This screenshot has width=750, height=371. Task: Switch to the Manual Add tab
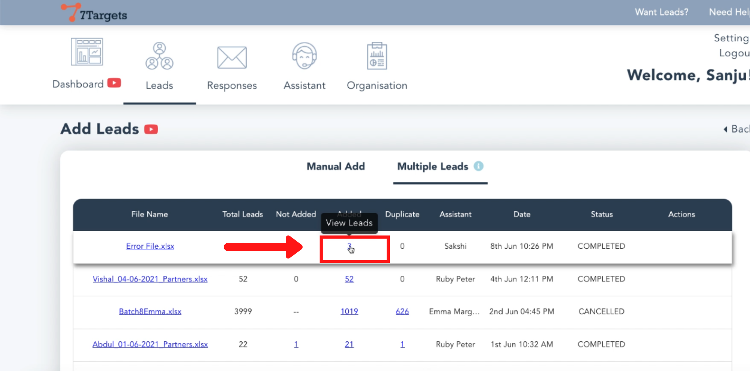(336, 167)
